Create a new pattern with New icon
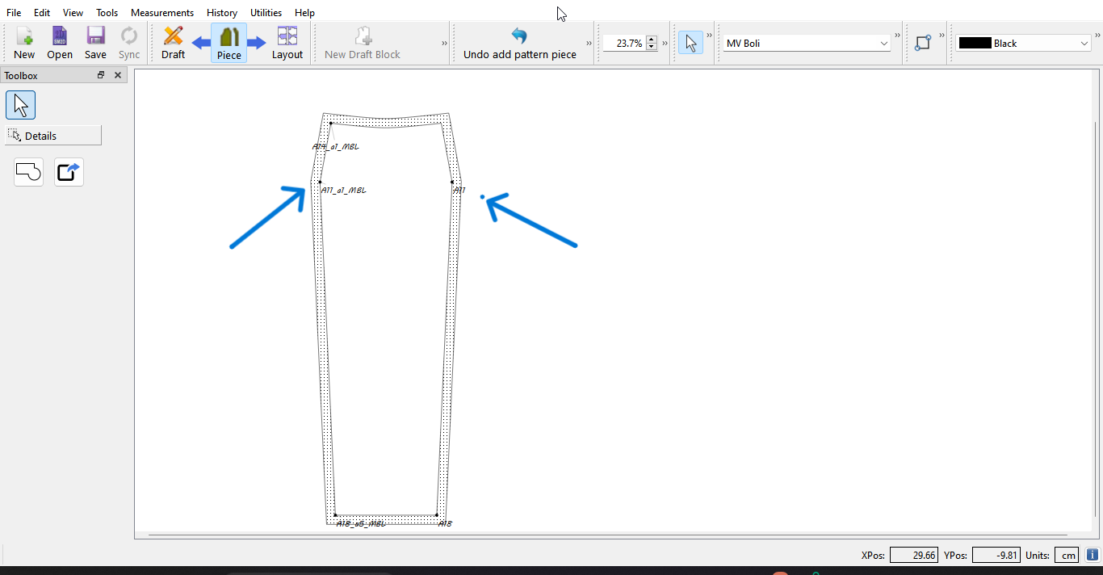This screenshot has height=575, width=1103. (24, 43)
